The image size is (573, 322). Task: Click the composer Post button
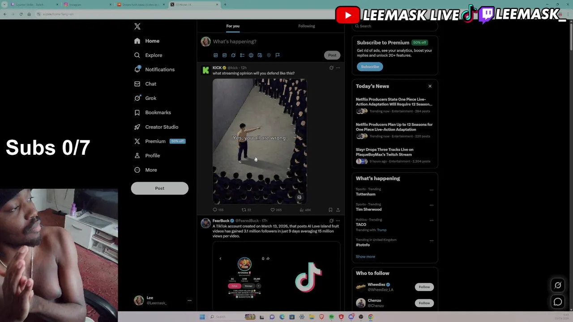(x=332, y=55)
